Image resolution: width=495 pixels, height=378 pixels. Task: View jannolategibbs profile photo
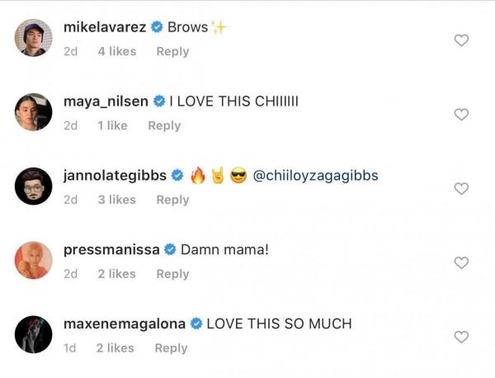(x=34, y=187)
